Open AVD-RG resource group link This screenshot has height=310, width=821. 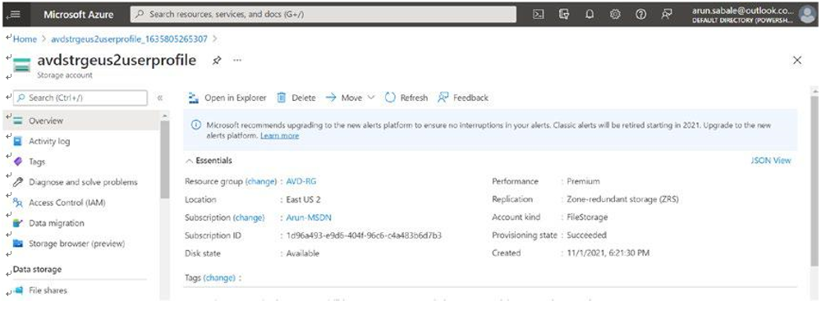301,181
